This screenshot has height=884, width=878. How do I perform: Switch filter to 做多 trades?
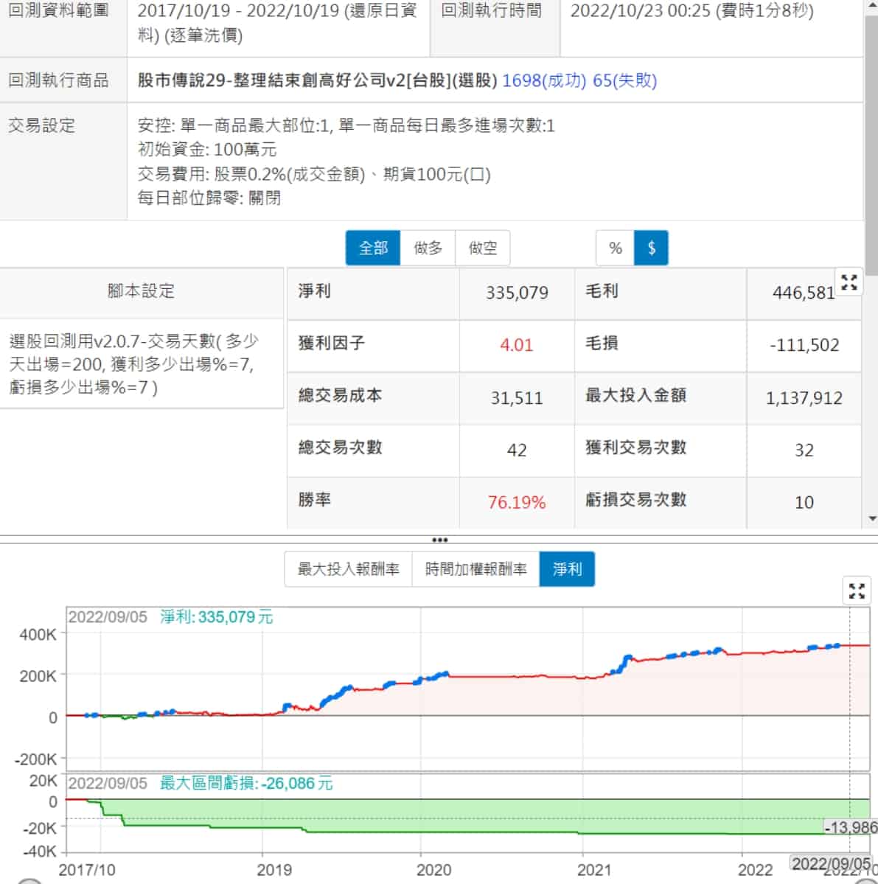pyautogui.click(x=428, y=248)
